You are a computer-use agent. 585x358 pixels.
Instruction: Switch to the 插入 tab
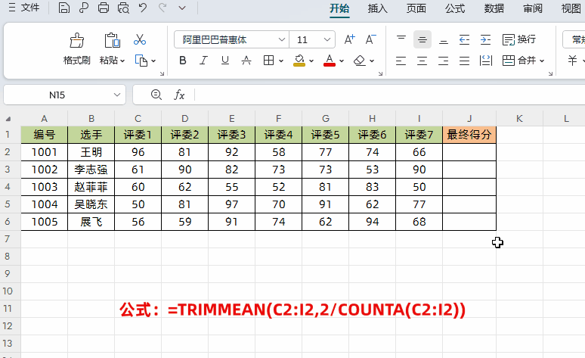tap(378, 8)
